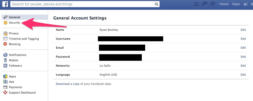Edit the Name row
253x101 pixels.
pos(243,30)
